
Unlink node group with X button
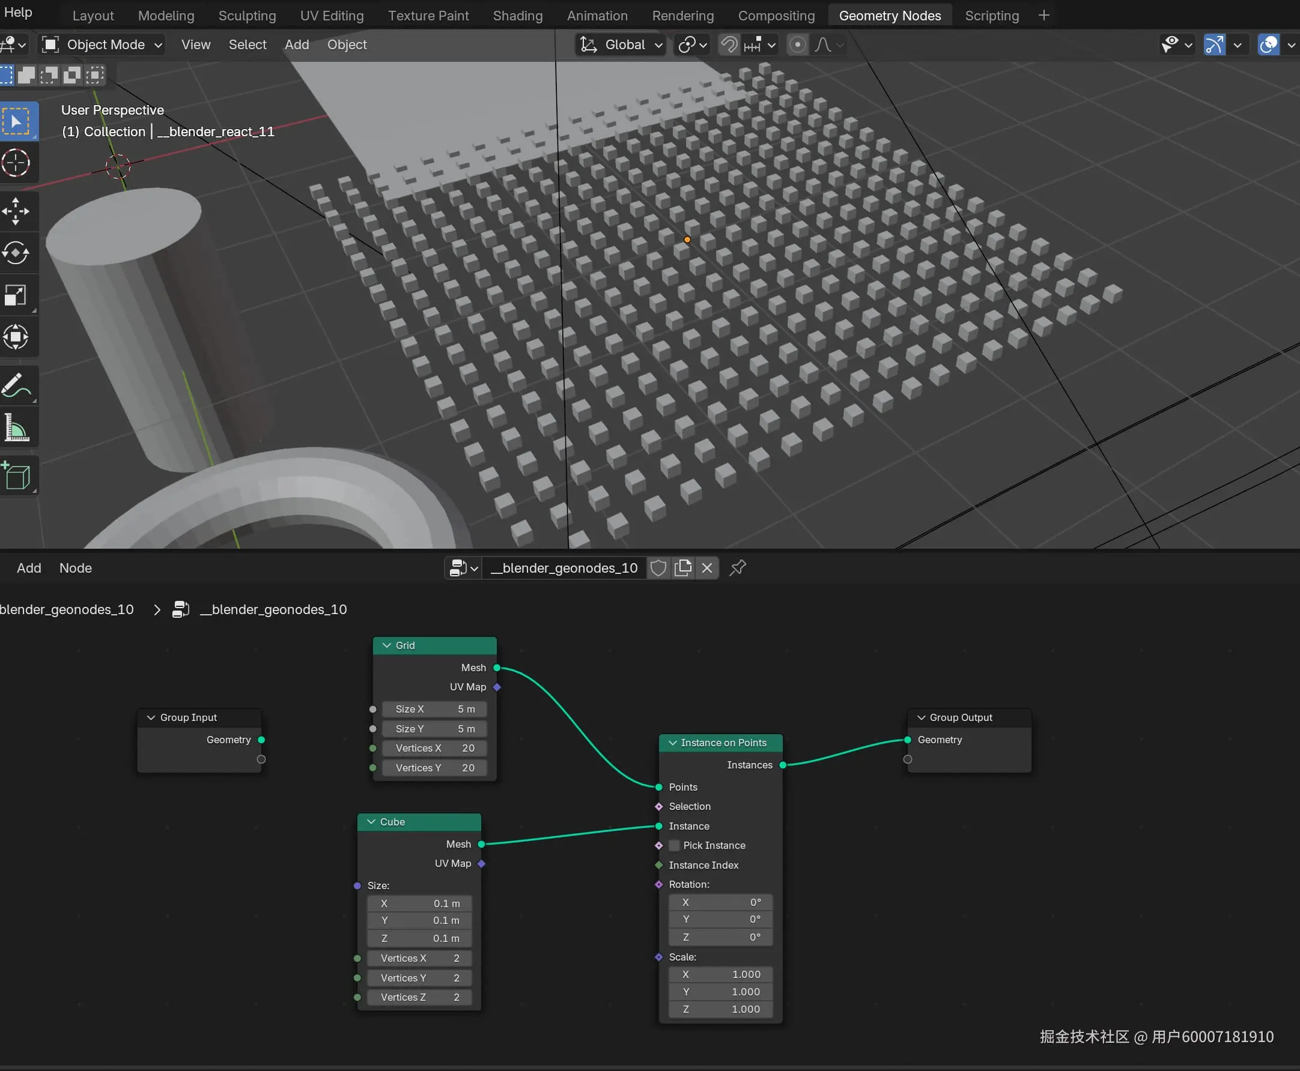tap(707, 568)
